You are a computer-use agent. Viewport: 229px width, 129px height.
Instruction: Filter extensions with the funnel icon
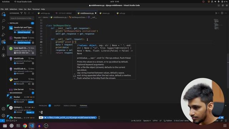tap(21, 13)
